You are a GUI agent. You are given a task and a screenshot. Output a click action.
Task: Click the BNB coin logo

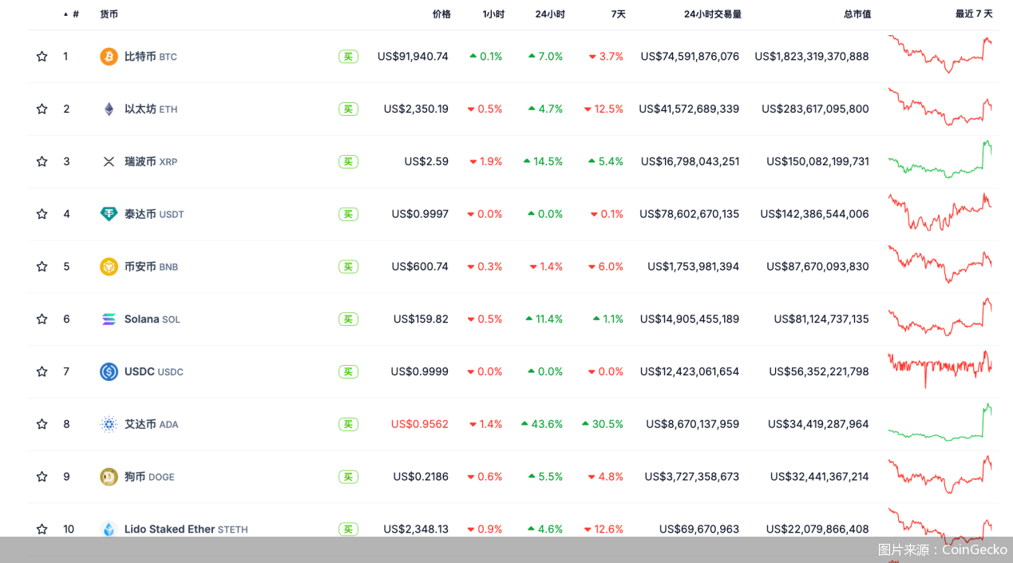tap(109, 267)
